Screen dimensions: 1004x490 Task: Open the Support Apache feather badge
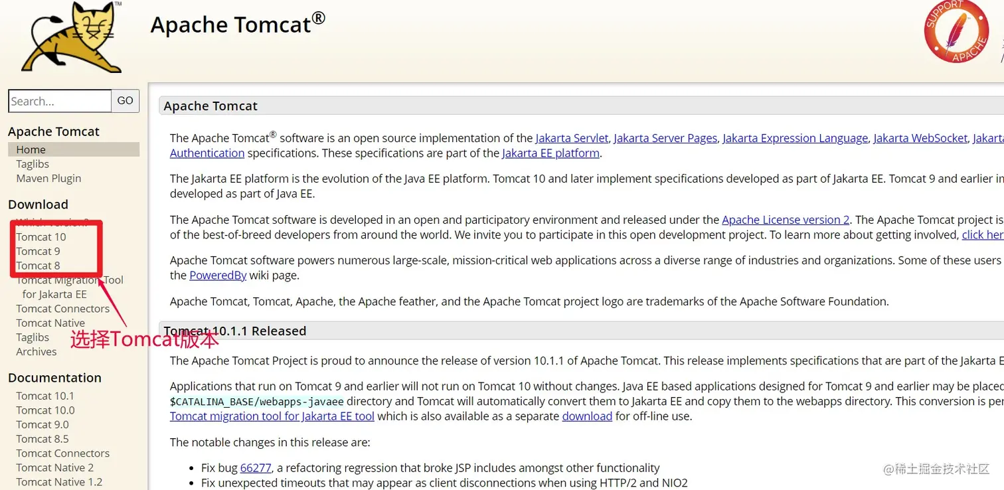point(956,31)
